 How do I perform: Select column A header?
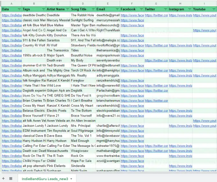pos(11,4)
